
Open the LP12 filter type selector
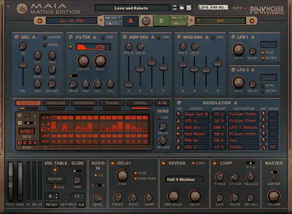click(x=93, y=47)
